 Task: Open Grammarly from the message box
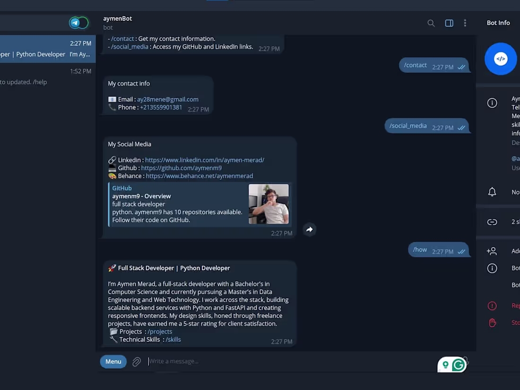[458, 364]
